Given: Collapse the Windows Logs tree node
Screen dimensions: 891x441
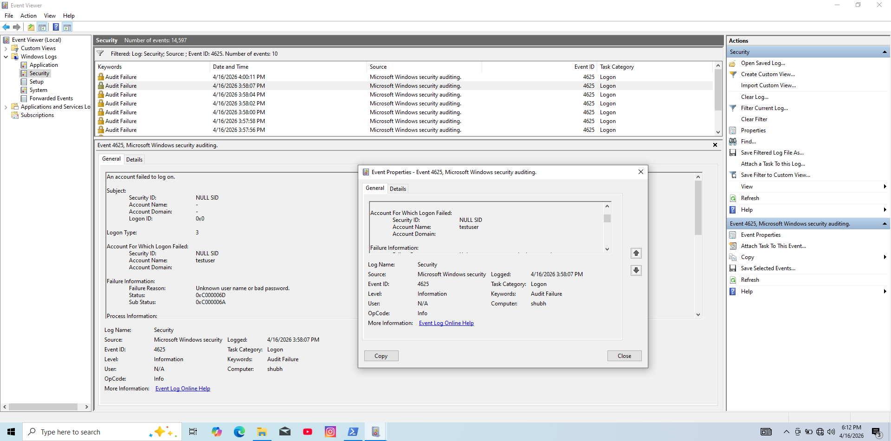Looking at the screenshot, I should pyautogui.click(x=6, y=57).
